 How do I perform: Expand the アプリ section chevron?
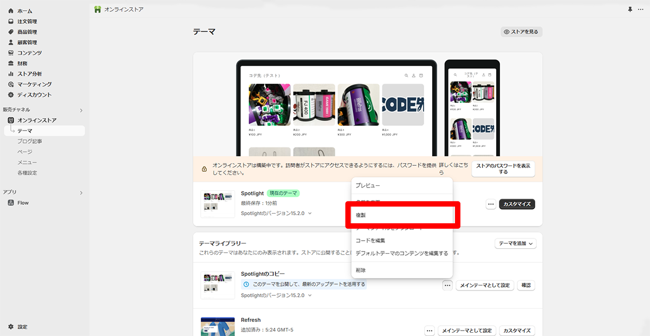(81, 192)
